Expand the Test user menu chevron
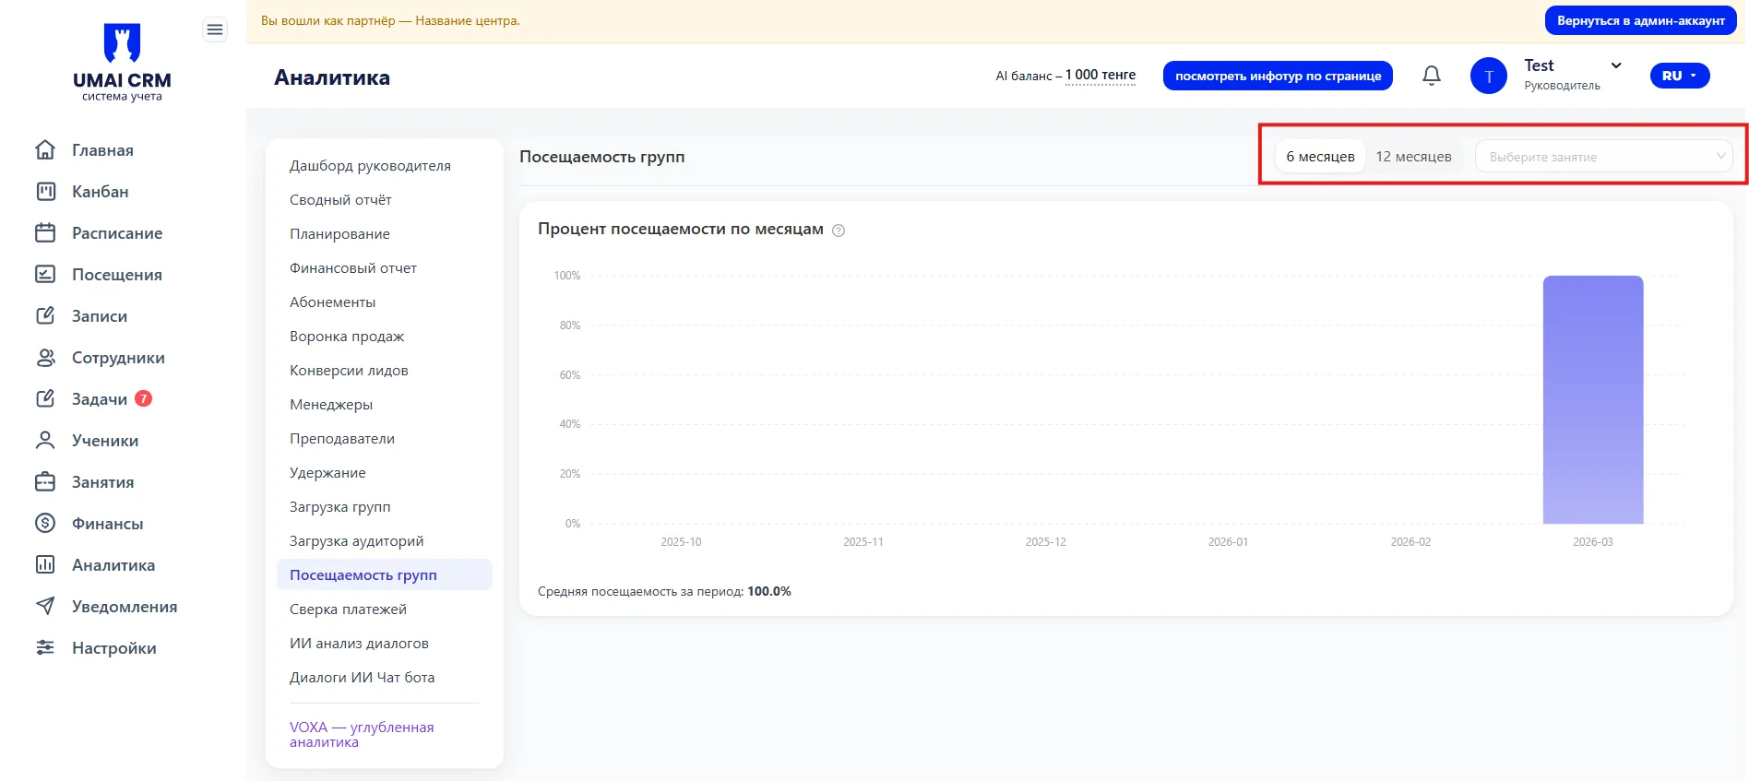 [x=1616, y=65]
